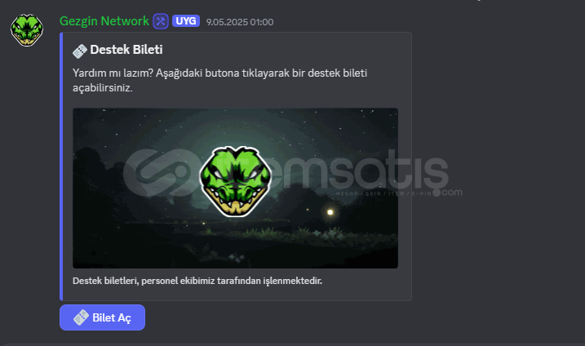Click the hammer-and-wrench badge beside username

pos(161,21)
